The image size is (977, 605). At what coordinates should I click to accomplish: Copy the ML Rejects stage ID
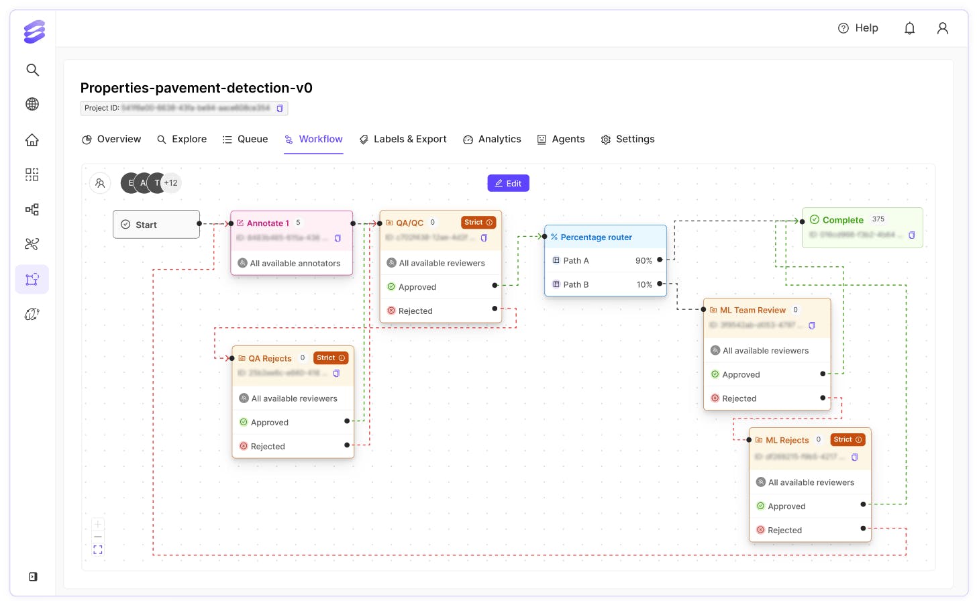point(854,457)
